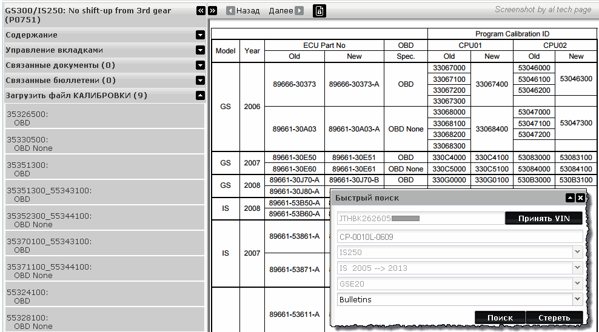Expand the panel with double-right arrows
The width and height of the screenshot is (599, 332).
(x=212, y=11)
